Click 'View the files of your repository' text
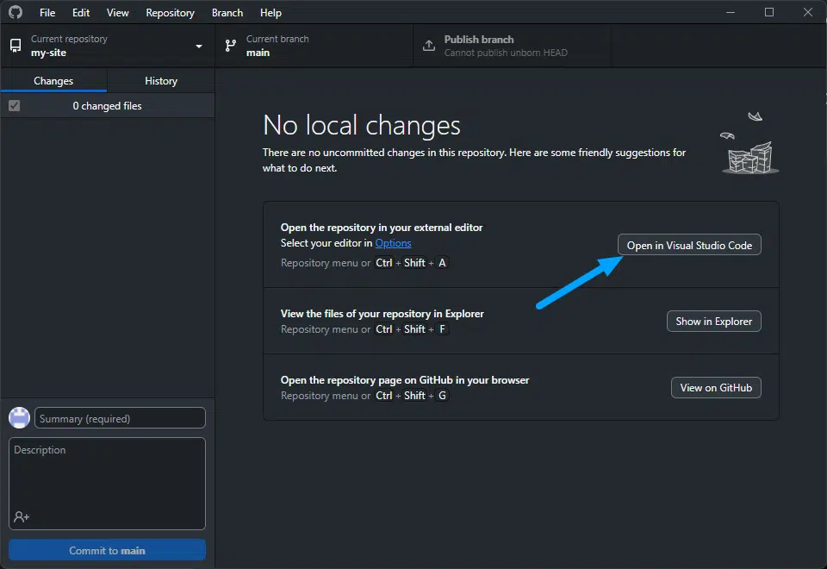Screen dimensions: 827x569 click(382, 314)
